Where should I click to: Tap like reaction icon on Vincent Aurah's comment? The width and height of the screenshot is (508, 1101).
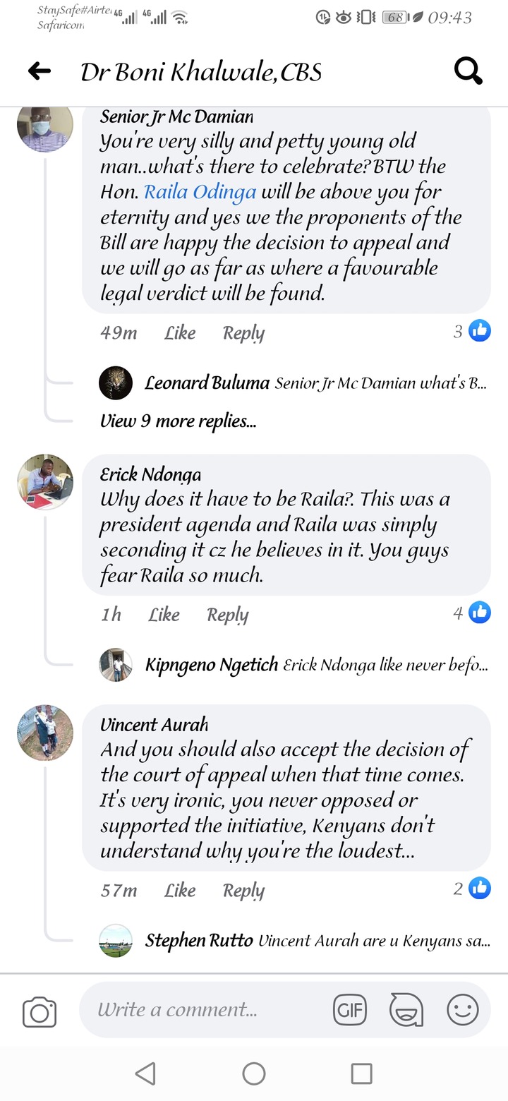[480, 888]
